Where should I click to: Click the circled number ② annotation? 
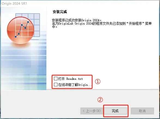[x=100, y=100]
